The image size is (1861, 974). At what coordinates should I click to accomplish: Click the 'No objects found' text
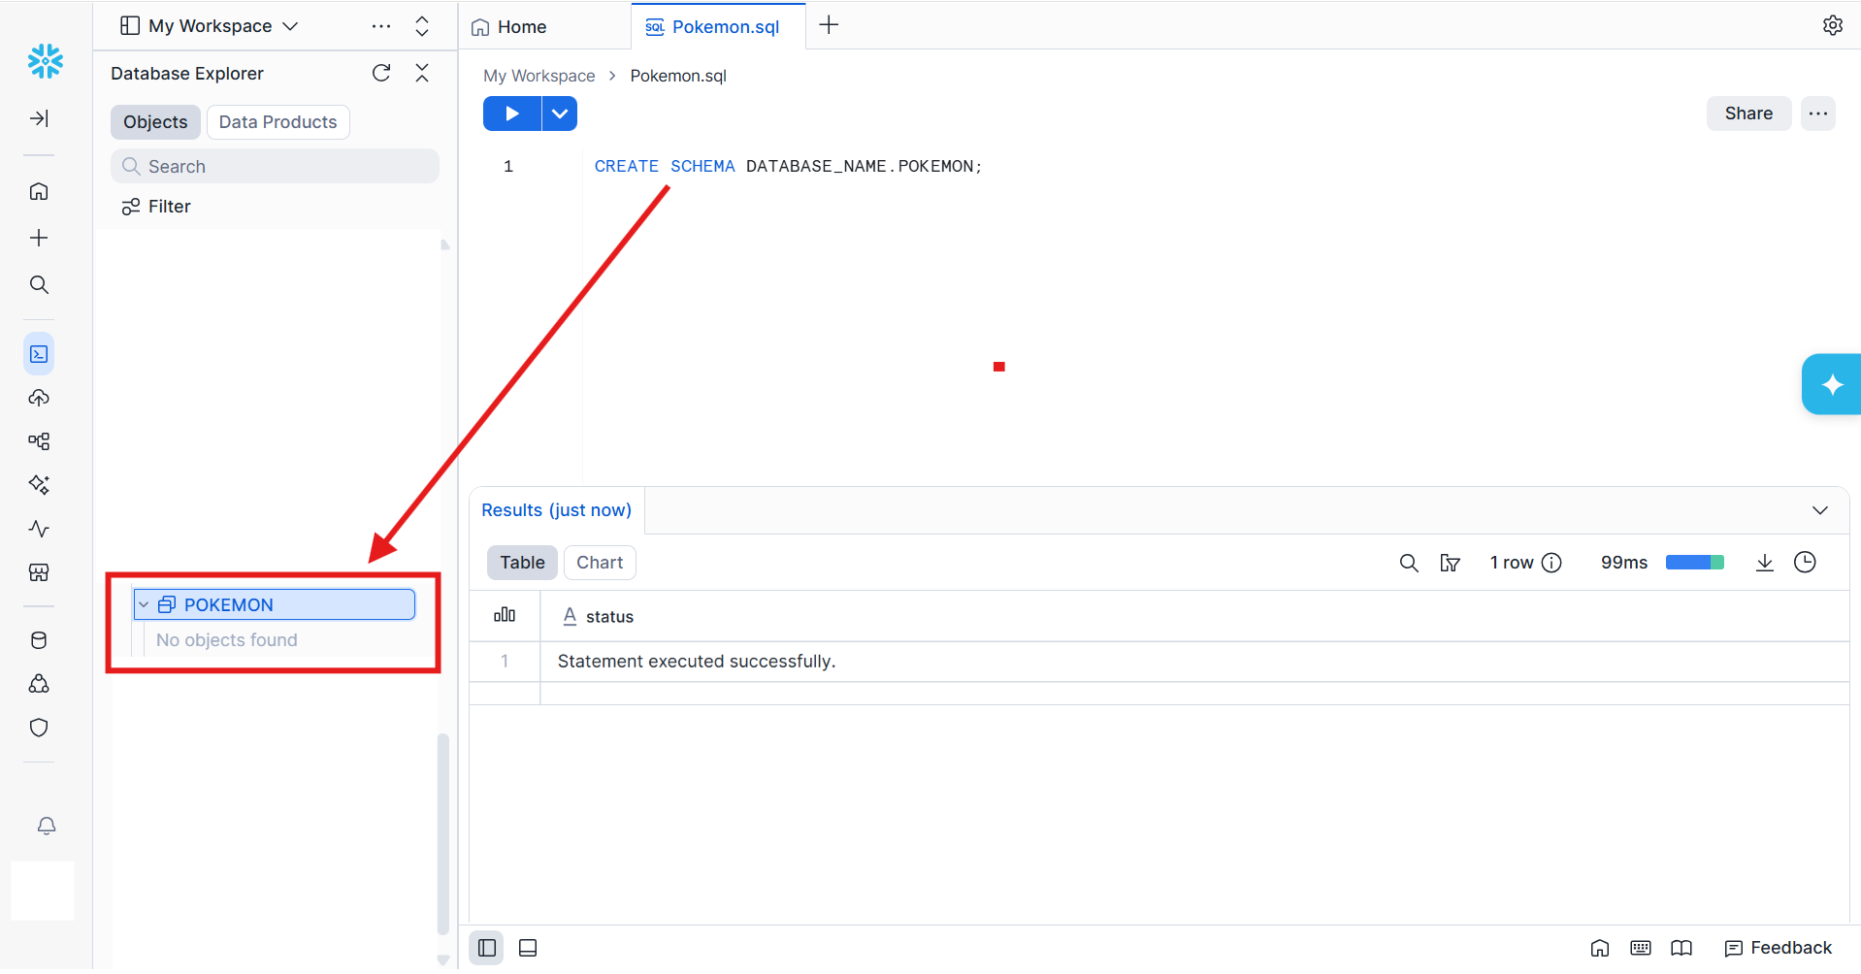(x=227, y=640)
